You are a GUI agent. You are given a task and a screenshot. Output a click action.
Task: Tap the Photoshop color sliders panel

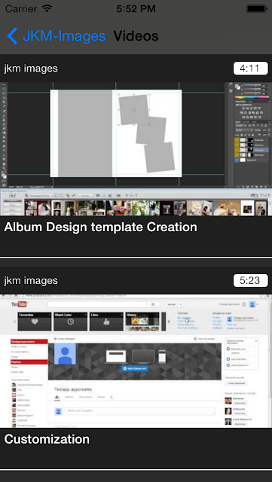pos(251,90)
